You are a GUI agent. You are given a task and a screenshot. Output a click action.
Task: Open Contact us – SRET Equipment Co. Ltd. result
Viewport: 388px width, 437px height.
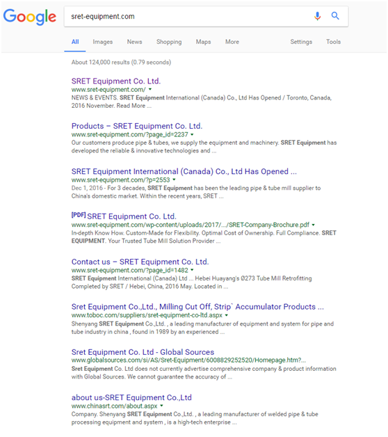tap(140, 262)
